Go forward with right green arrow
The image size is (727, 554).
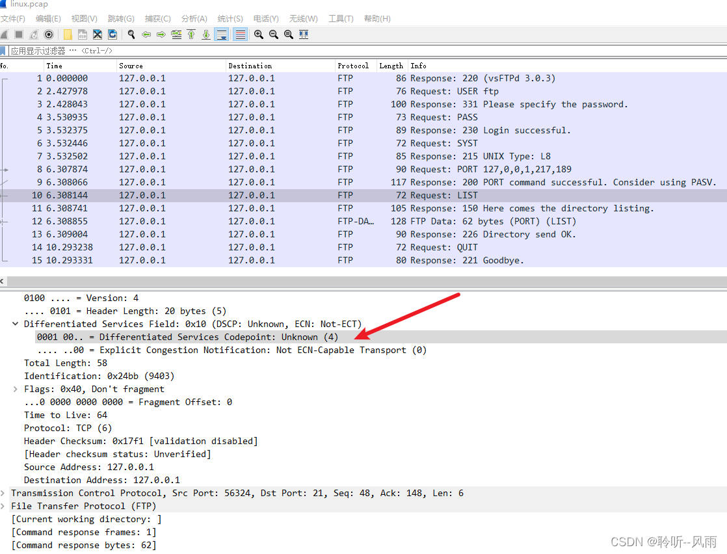pyautogui.click(x=161, y=34)
